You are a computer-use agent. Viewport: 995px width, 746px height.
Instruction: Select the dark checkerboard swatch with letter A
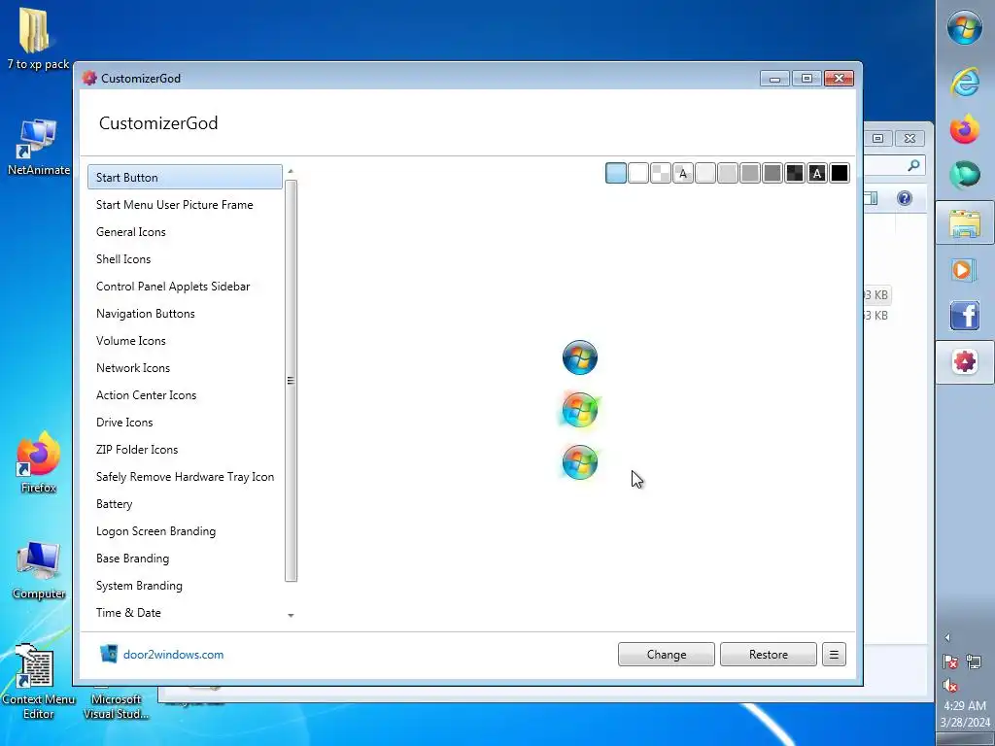[816, 173]
